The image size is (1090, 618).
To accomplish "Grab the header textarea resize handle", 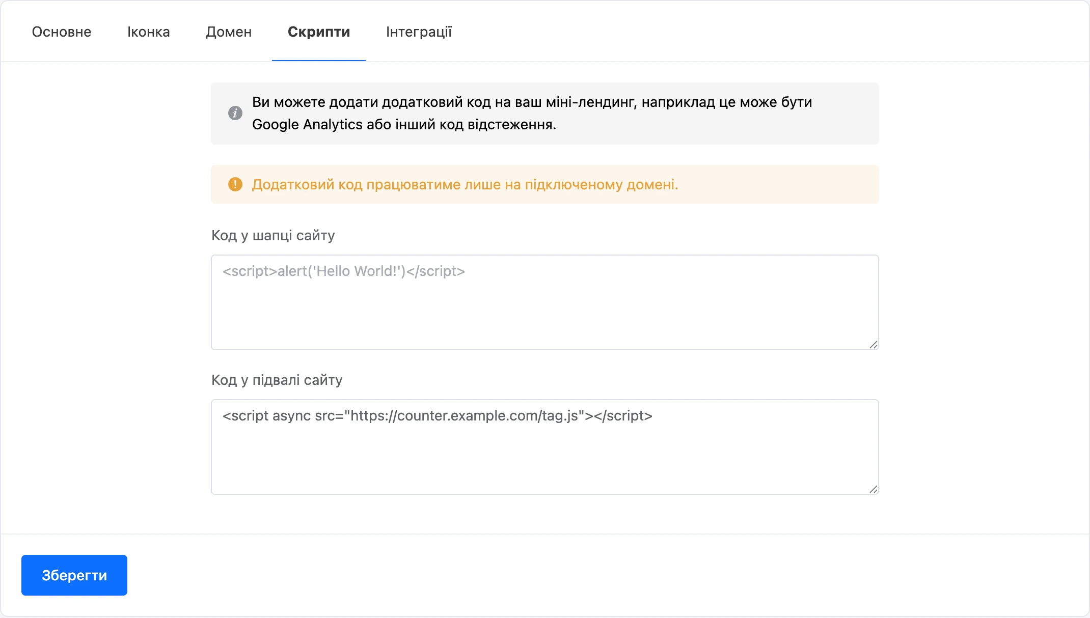I will coord(873,345).
